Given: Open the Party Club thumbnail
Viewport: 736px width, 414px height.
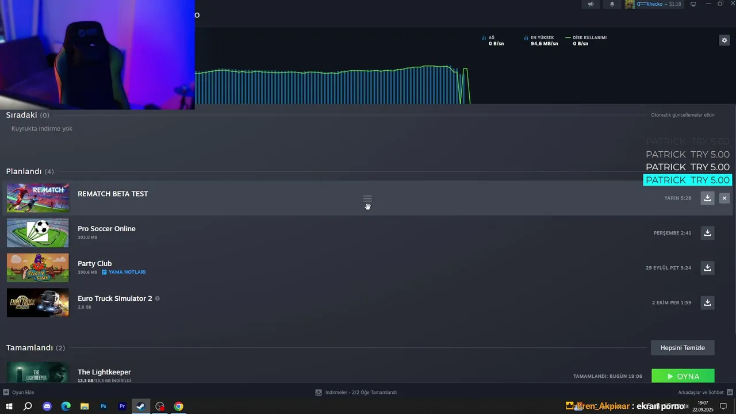Looking at the screenshot, I should point(38,267).
